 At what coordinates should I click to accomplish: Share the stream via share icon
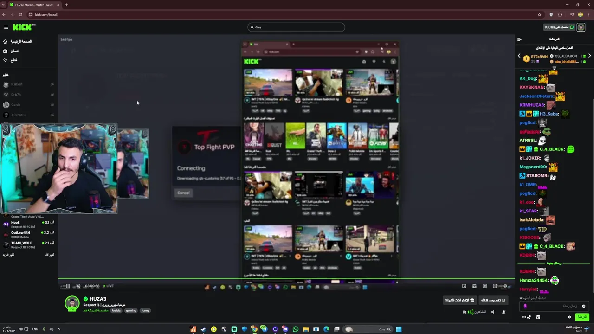[493, 312]
